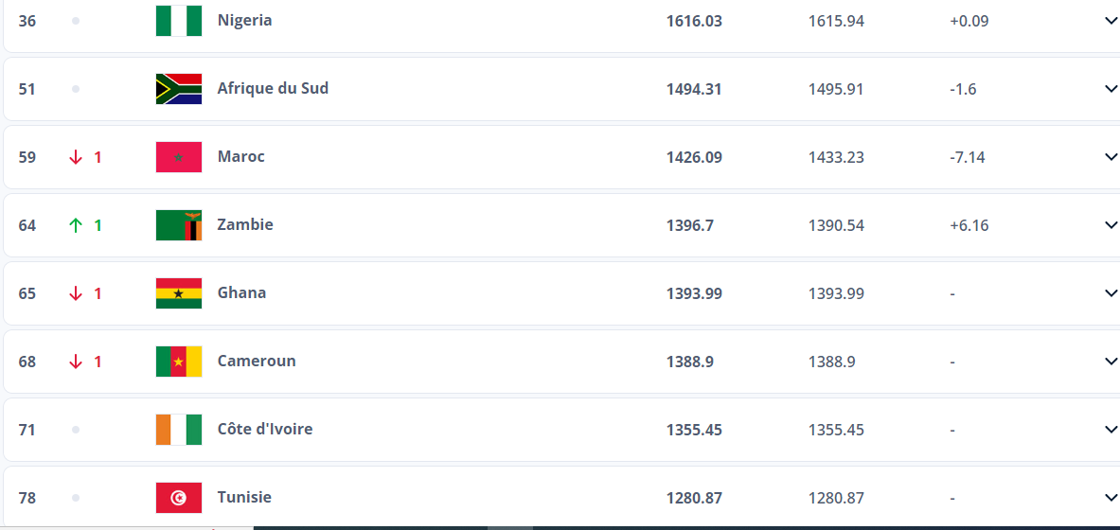Click Zambie's +6.16 points change
Image resolution: width=1120 pixels, height=530 pixels.
tap(969, 225)
